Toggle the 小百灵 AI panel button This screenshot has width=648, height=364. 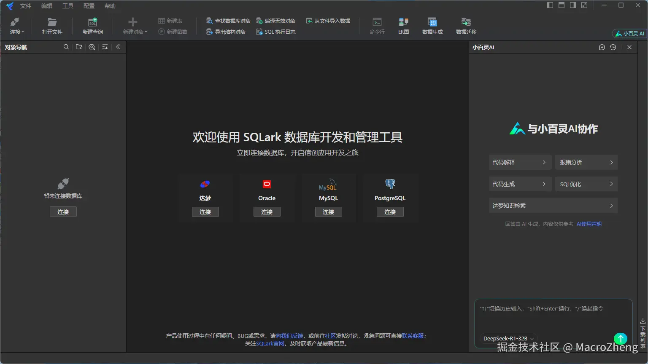click(629, 33)
